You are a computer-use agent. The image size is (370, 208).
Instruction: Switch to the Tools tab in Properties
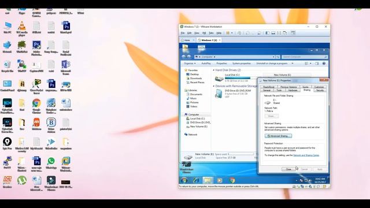279,90
